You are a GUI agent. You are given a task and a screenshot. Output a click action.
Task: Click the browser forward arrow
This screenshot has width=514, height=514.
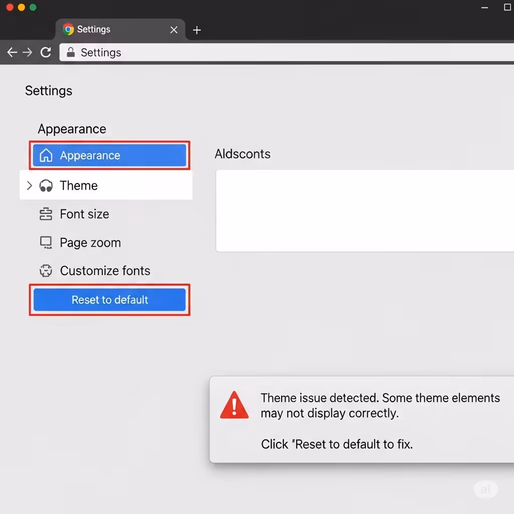[28, 52]
